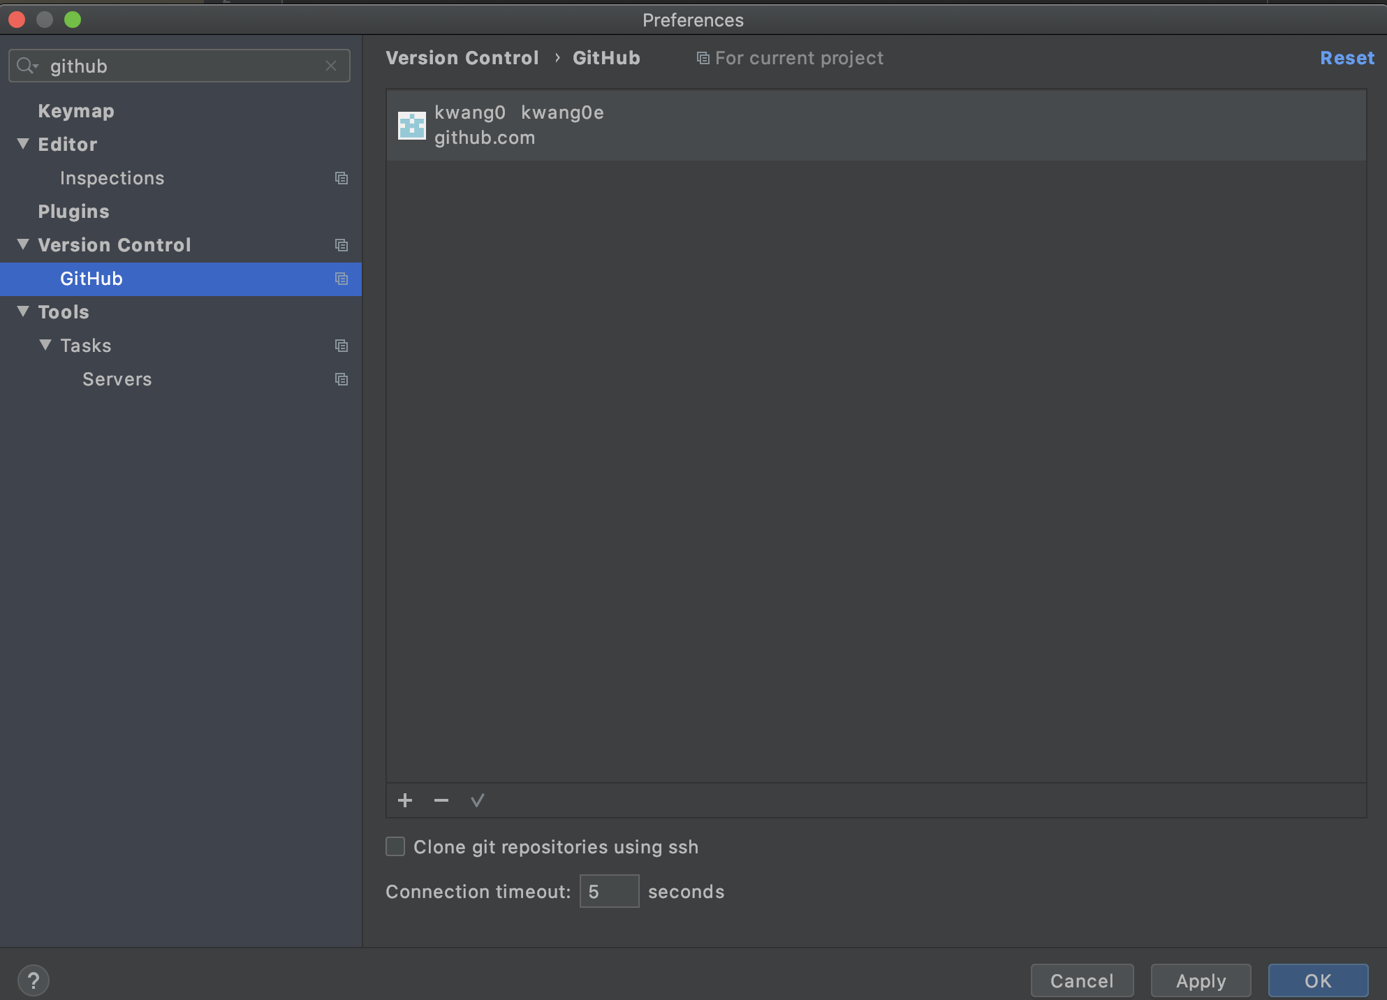Collapse the Tasks subtree

45,345
